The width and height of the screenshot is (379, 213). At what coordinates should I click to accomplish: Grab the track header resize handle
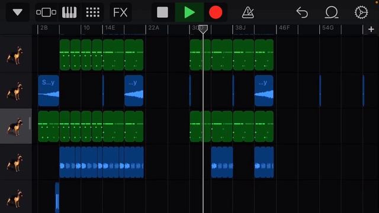point(30,123)
